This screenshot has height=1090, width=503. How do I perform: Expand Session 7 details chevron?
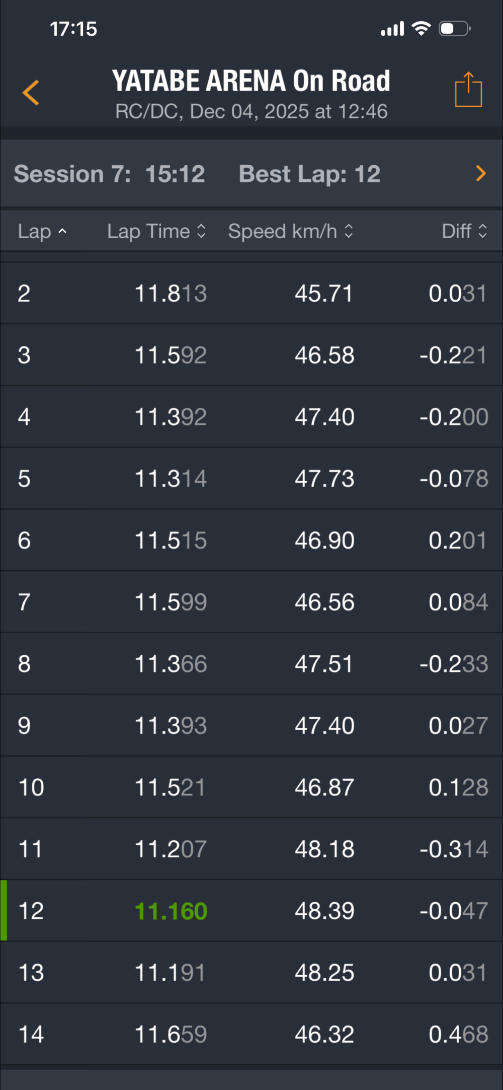click(481, 173)
